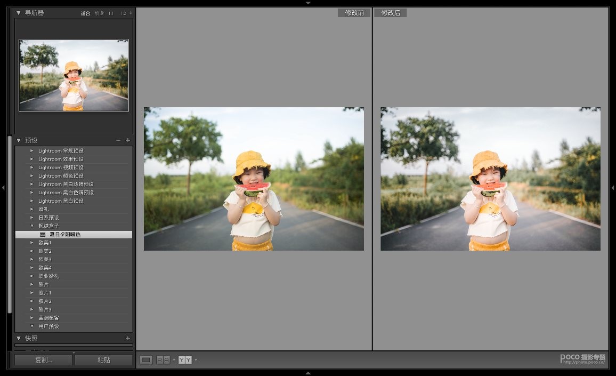Set navigator zoom to 1:1

click(x=111, y=13)
